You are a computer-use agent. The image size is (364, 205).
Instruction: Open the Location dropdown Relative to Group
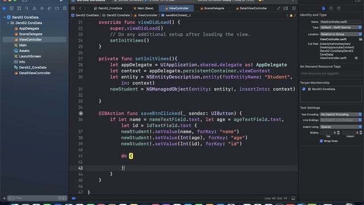pos(341,34)
